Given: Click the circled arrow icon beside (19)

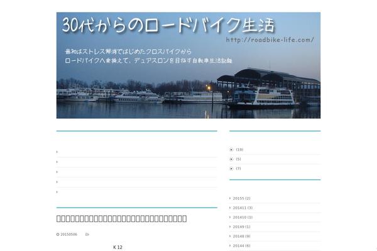Looking at the screenshot, I should coord(231,149).
